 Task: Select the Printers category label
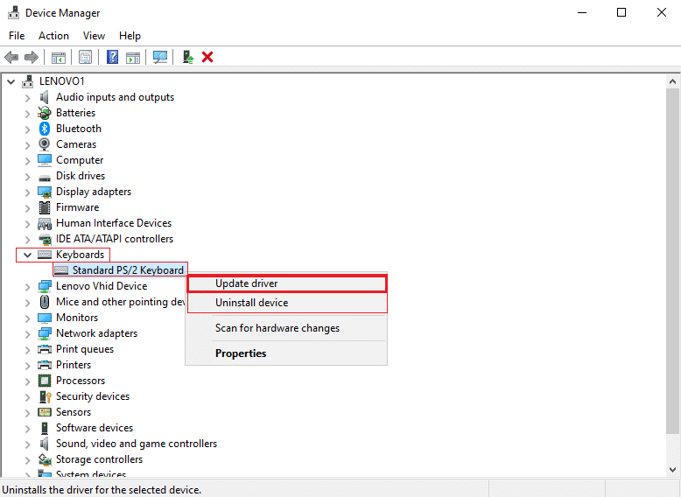coord(74,365)
